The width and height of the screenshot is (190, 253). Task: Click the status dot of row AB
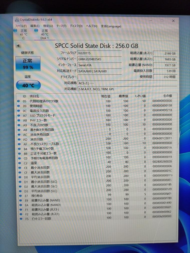click(x=19, y=130)
